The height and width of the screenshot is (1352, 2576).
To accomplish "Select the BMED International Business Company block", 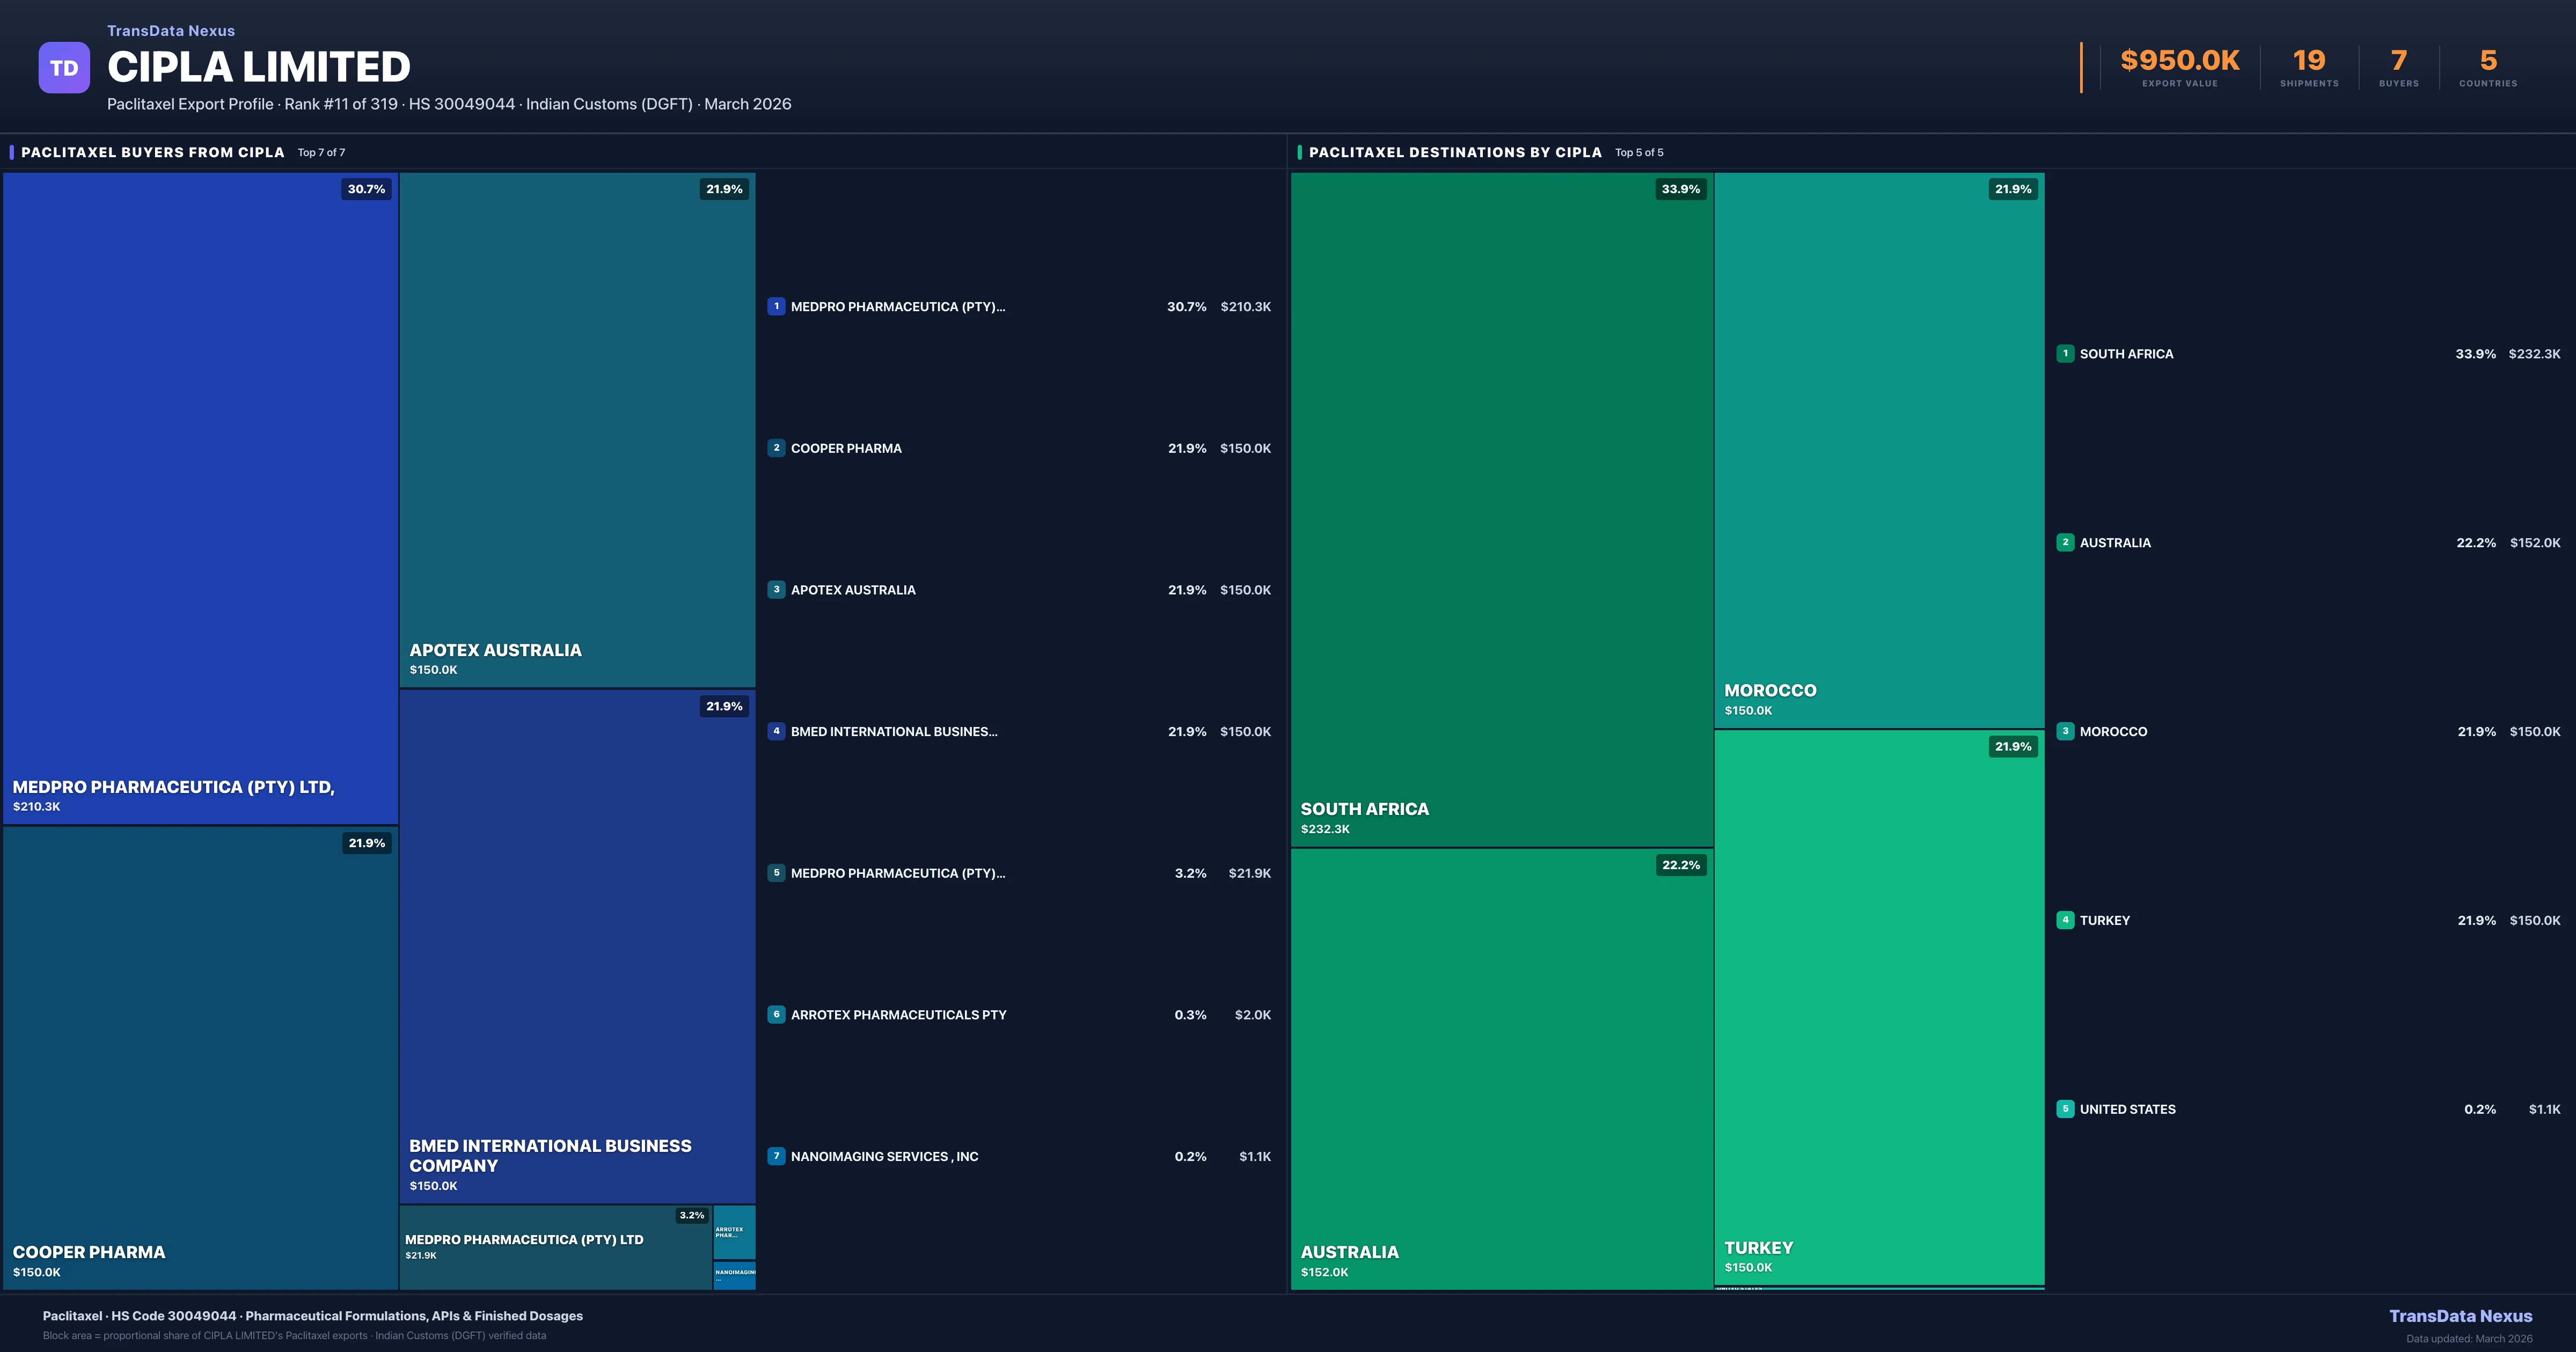I will point(577,945).
